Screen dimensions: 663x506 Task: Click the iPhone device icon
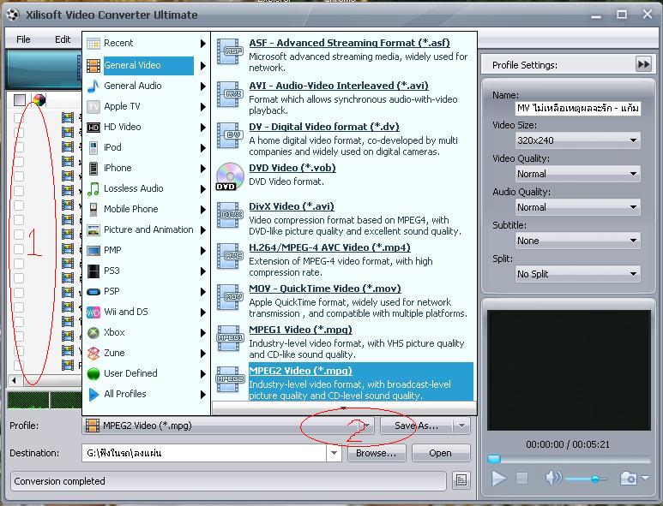coord(93,169)
